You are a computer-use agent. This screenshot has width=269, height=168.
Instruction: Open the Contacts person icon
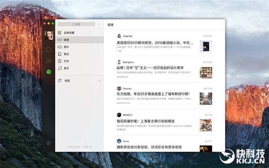coord(48,60)
